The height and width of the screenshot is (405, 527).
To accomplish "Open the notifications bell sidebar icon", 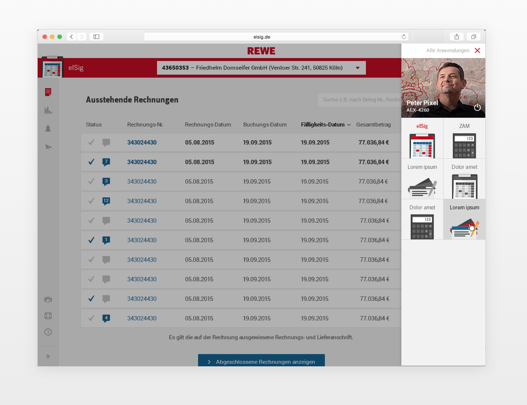I will pos(48,129).
